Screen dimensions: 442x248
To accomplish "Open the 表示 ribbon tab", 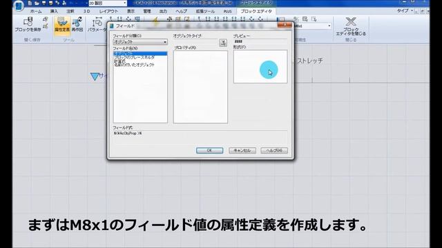I will point(131,11).
